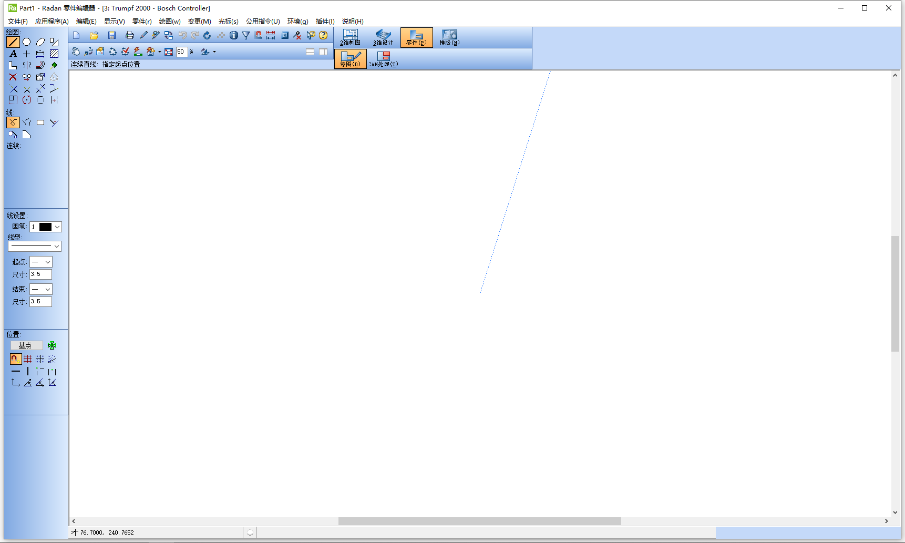Switch to 零件(P) mode
905x543 pixels.
(417, 37)
